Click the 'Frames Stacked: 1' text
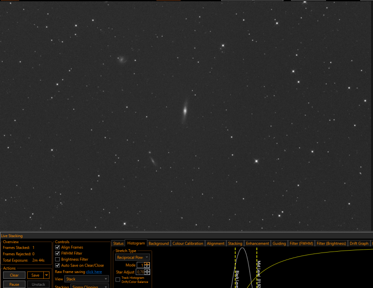 pyautogui.click(x=19, y=247)
